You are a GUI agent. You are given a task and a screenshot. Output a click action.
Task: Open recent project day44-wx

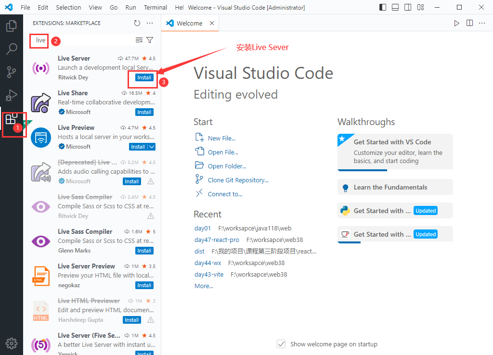point(208,263)
